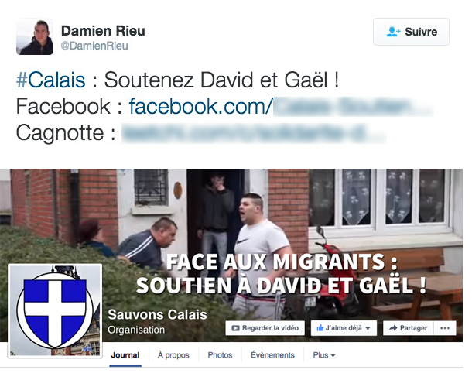The height and width of the screenshot is (380, 472).
Task: Go to the Photos tab
Action: point(220,355)
